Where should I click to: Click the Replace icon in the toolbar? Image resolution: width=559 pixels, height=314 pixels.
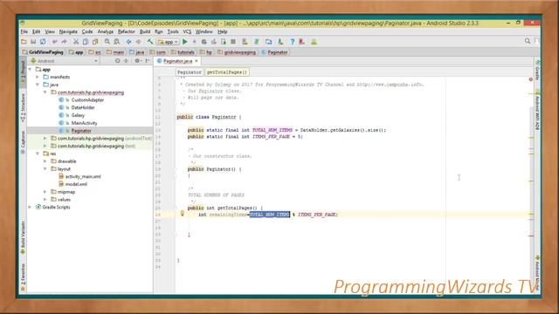tap(116, 42)
